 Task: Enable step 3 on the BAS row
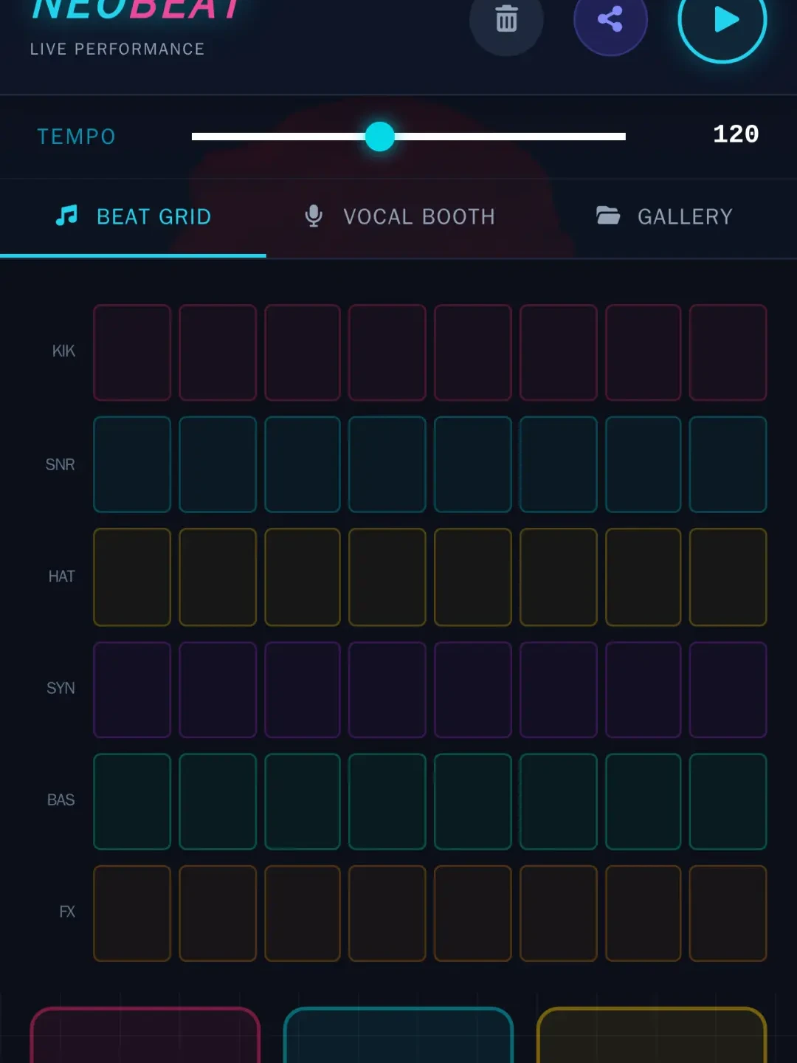(x=303, y=802)
